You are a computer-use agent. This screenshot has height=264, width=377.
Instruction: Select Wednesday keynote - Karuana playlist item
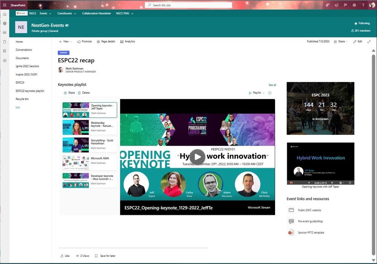tap(90, 127)
